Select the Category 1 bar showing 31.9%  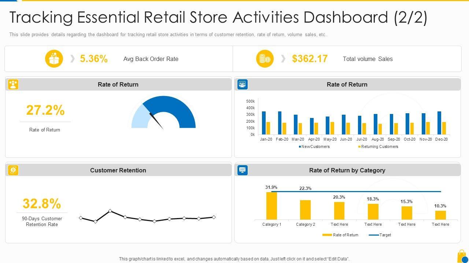click(x=272, y=206)
